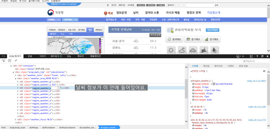The image size is (270, 129).
Task: Click the 기상청 logo
Action: 55,13
